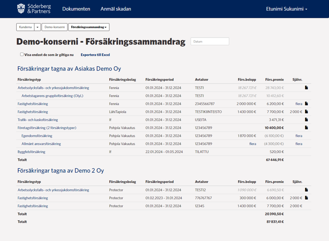The height and width of the screenshot is (241, 329).
Task: Click 'flera' självrisk in Fennia Fastighetsförsäkring row
Action: [x=299, y=104]
